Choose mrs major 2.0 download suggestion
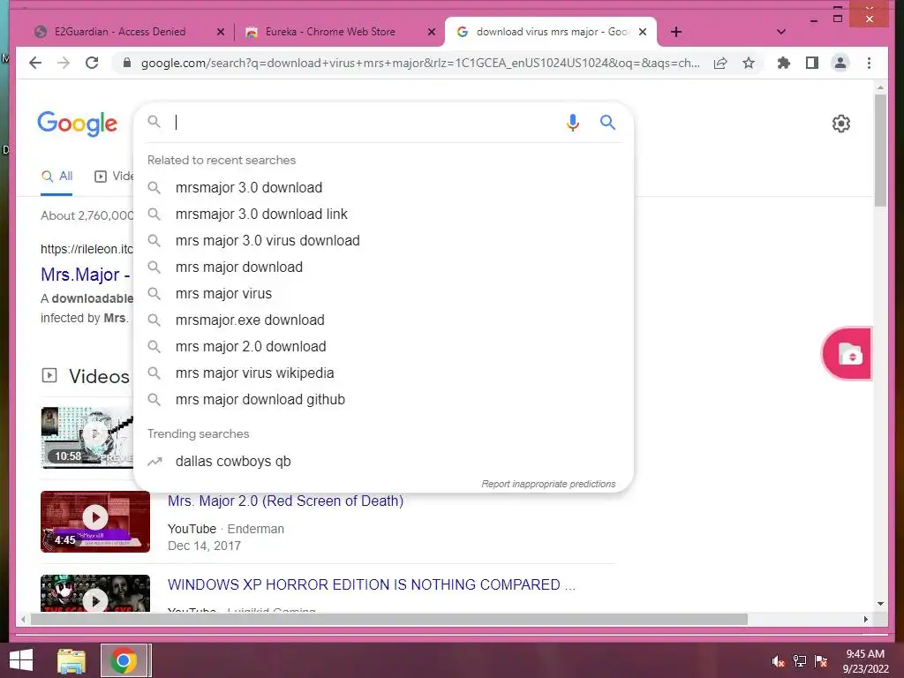Image resolution: width=904 pixels, height=678 pixels. (383, 346)
